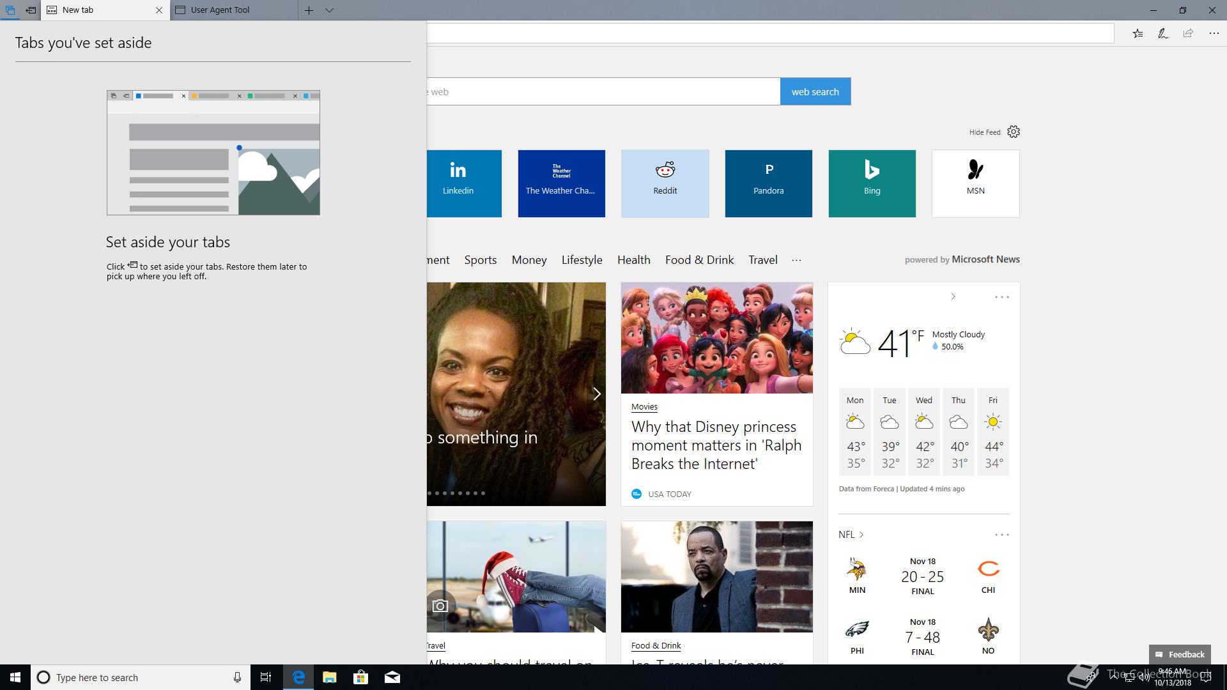Open File Explorer from taskbar
1227x690 pixels.
point(329,677)
